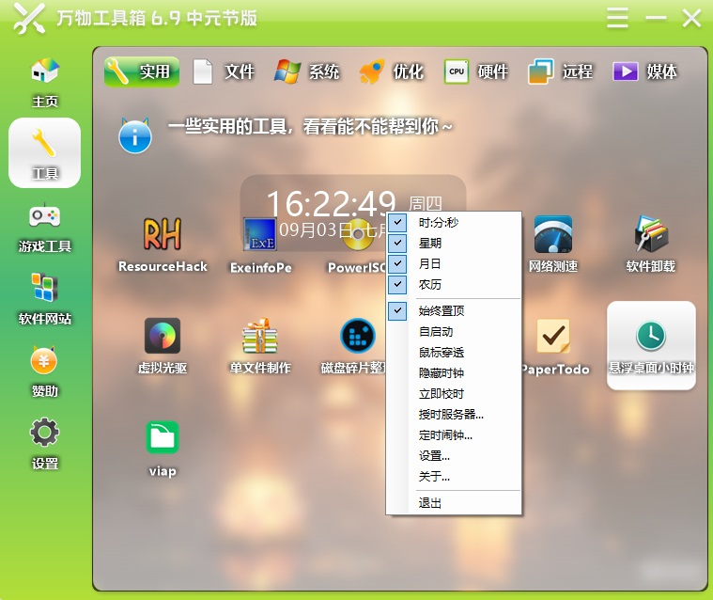Open 关于... about entry

pos(454,477)
